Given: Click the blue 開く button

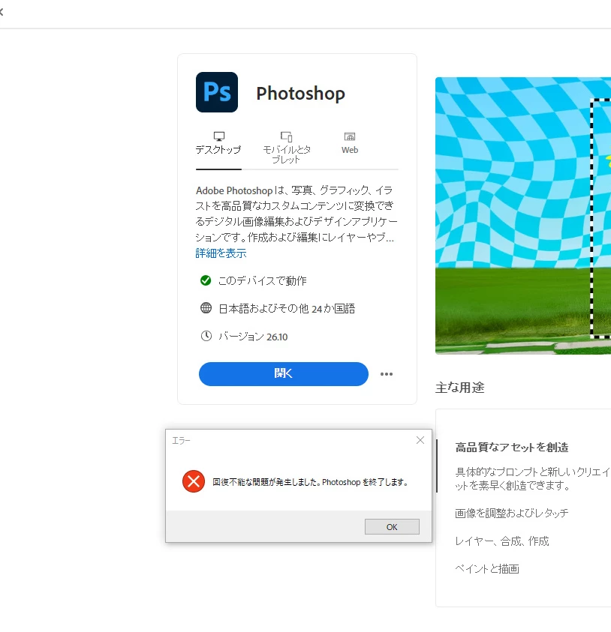Looking at the screenshot, I should coord(283,373).
